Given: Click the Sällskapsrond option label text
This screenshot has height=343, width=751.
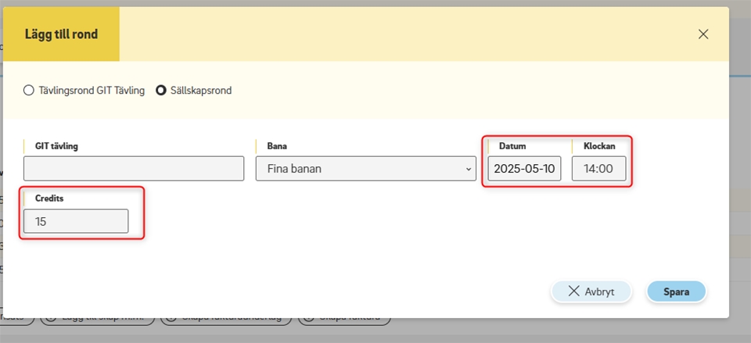Looking at the screenshot, I should (x=201, y=91).
